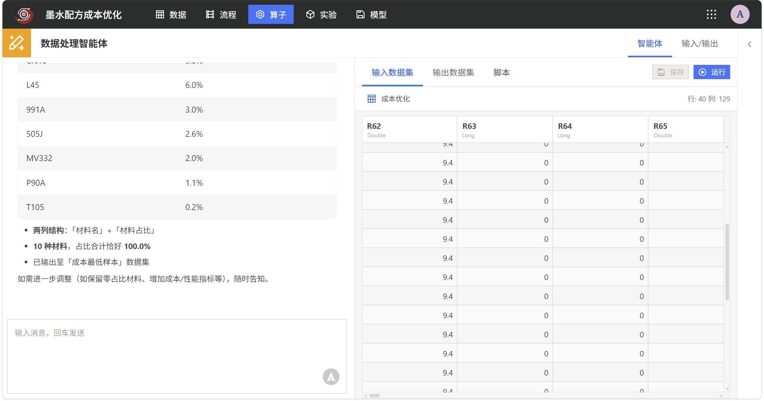Click the orange magic wand agent icon
Image resolution: width=764 pixels, height=401 pixels.
click(x=17, y=43)
